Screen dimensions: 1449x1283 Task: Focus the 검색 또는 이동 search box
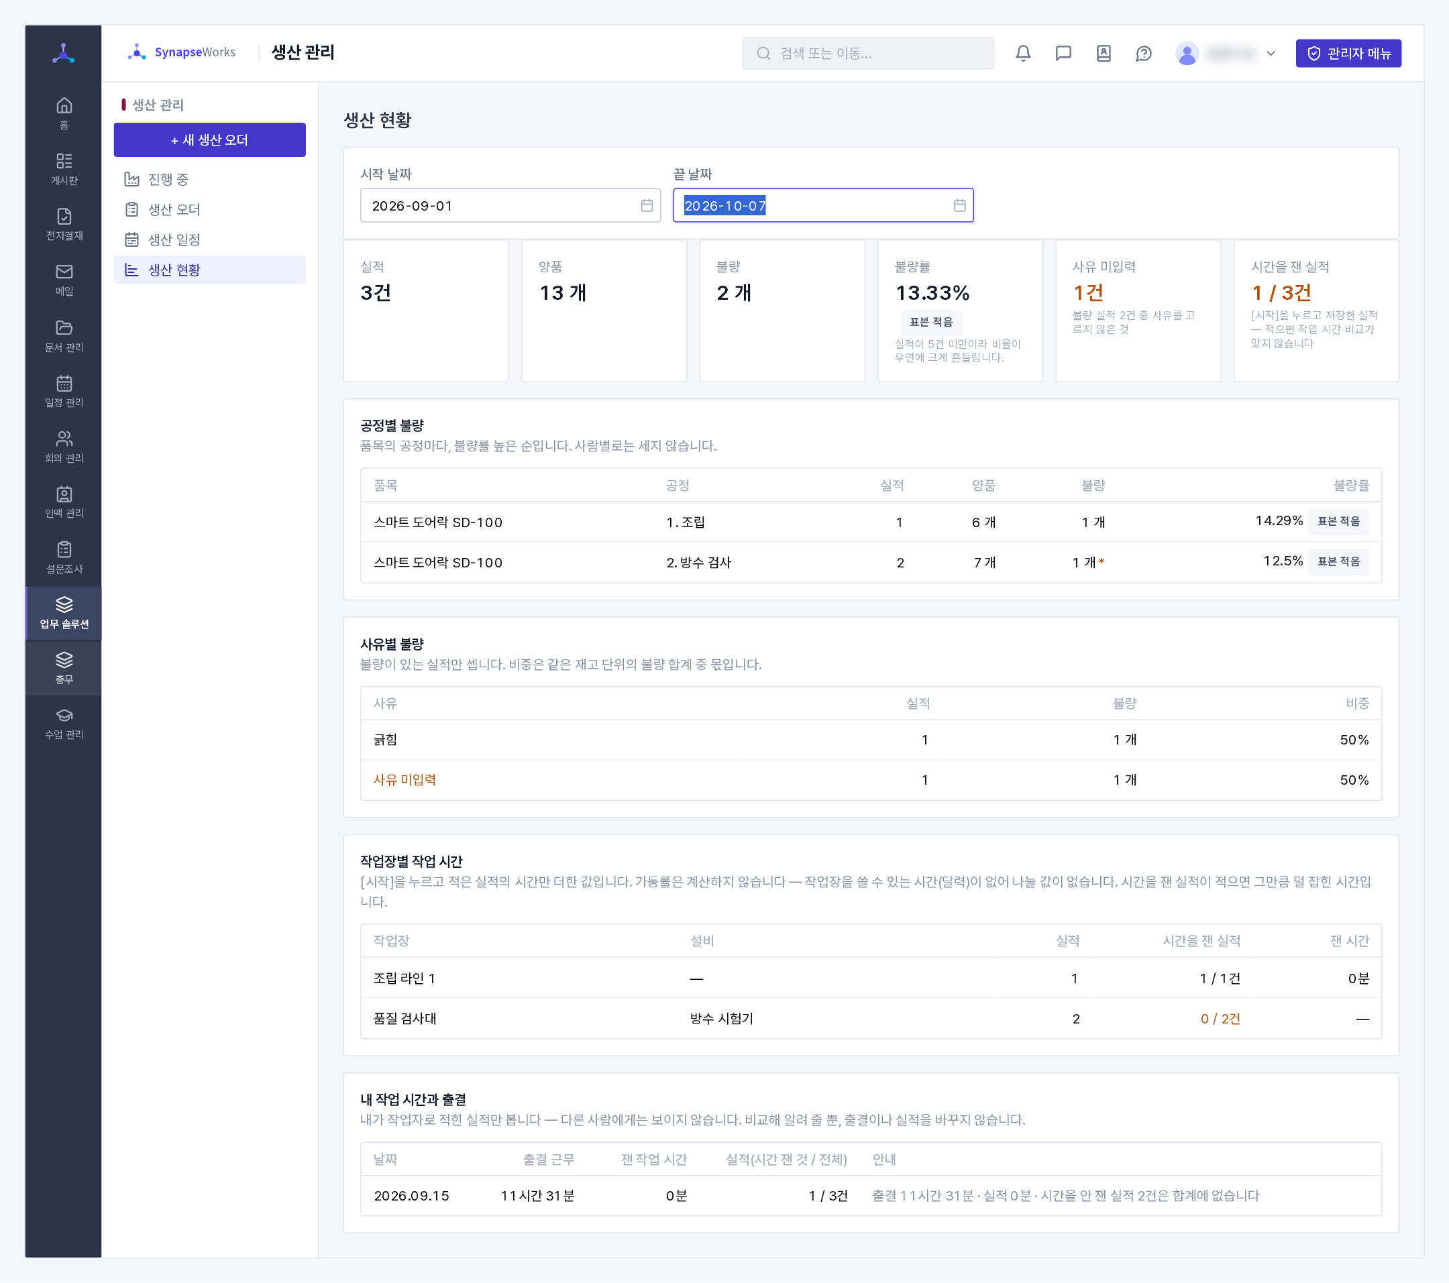[867, 53]
